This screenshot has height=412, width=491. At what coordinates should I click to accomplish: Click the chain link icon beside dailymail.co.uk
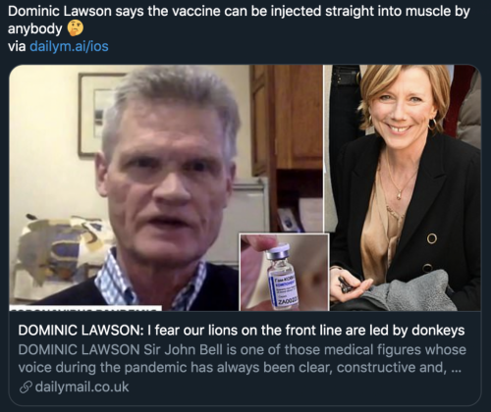point(26,387)
